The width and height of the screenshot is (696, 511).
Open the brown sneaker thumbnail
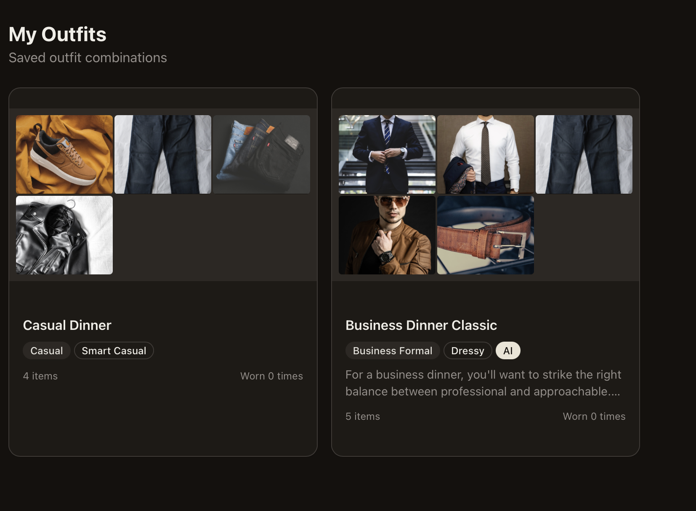tap(64, 154)
